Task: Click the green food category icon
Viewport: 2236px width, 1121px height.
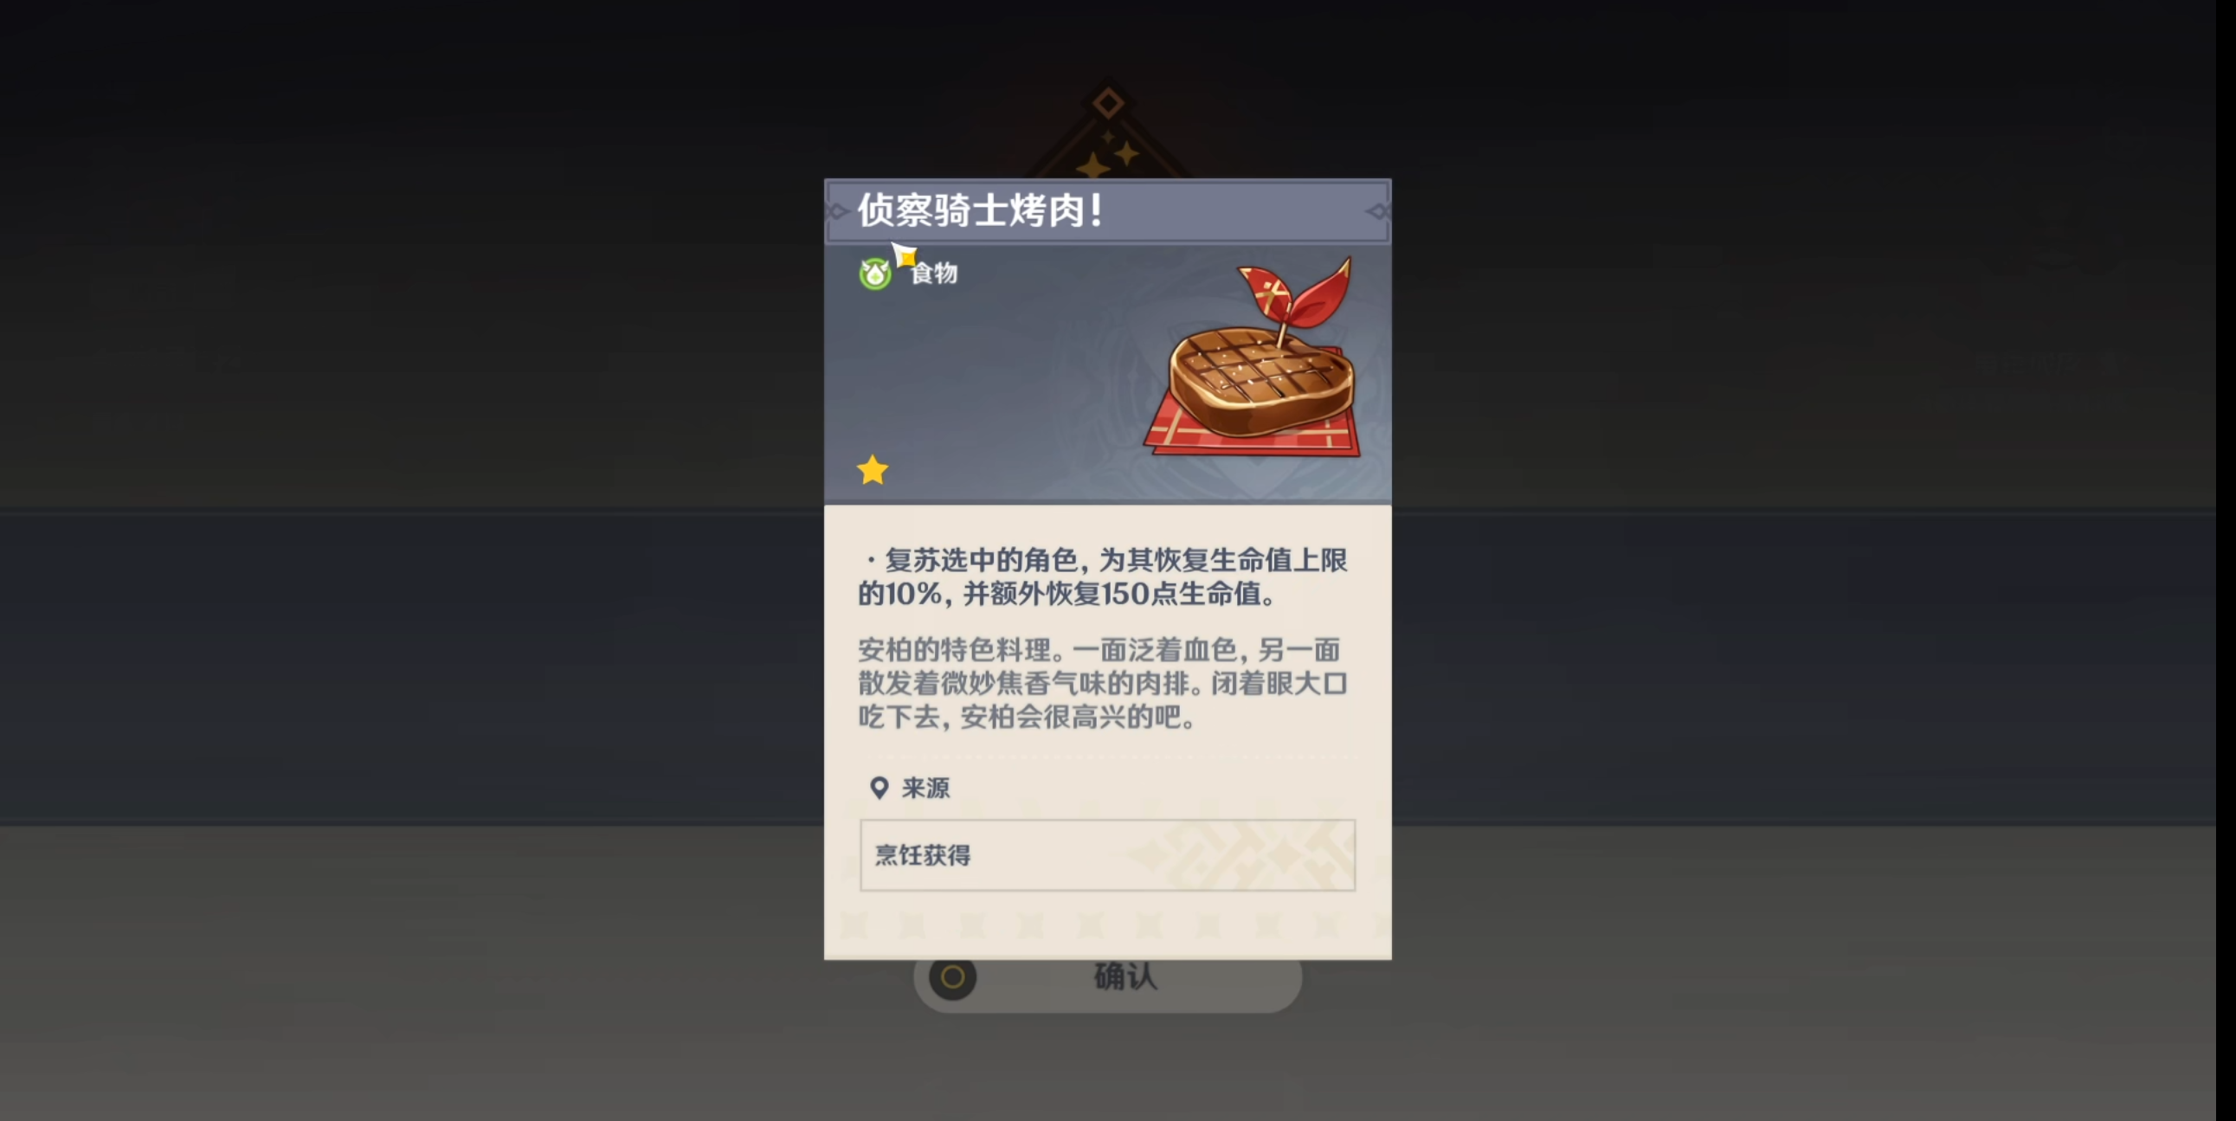Action: (874, 274)
